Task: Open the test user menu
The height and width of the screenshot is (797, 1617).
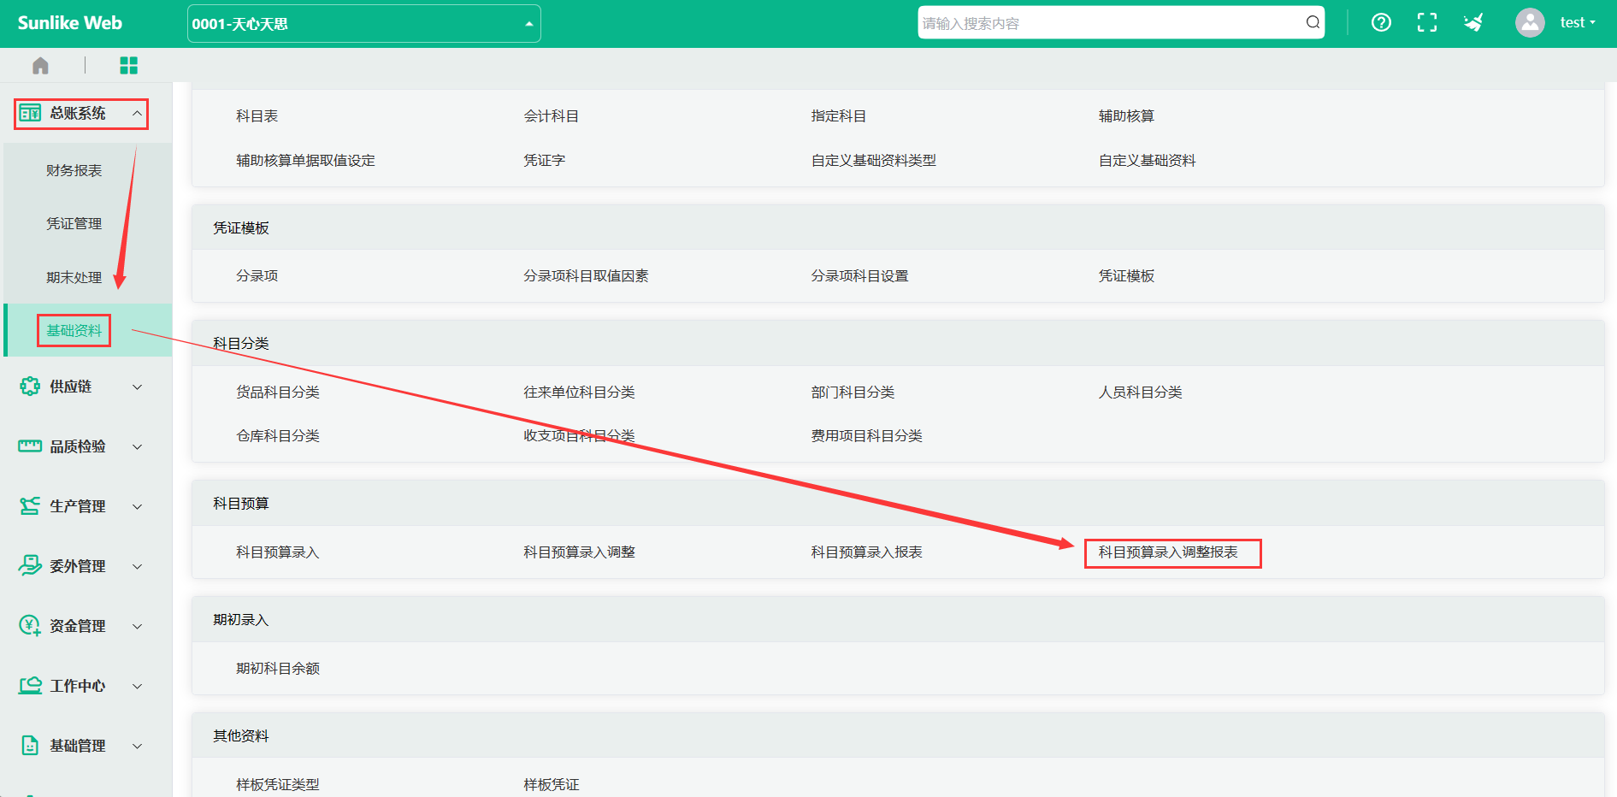Action: (1578, 23)
